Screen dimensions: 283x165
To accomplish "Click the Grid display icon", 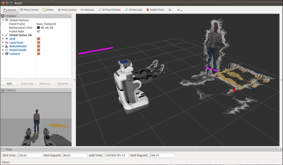I will pyautogui.click(x=7, y=39).
